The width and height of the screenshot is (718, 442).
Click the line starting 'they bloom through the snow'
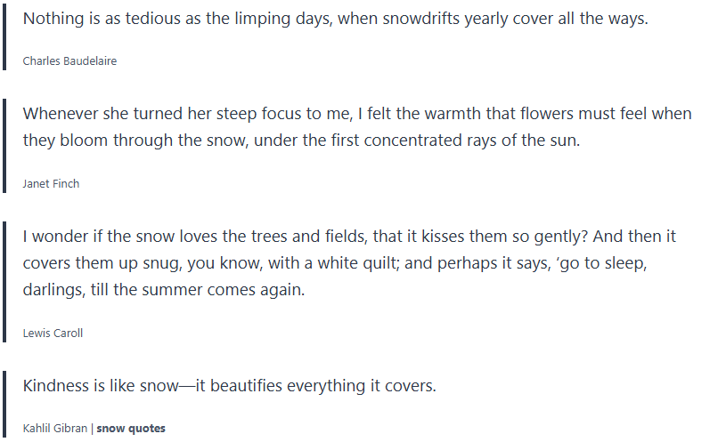pyautogui.click(x=301, y=141)
